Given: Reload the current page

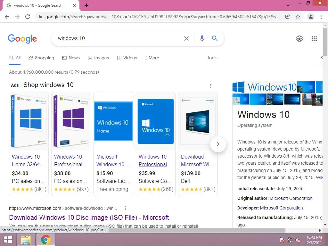Looking at the screenshot, I should (28, 17).
